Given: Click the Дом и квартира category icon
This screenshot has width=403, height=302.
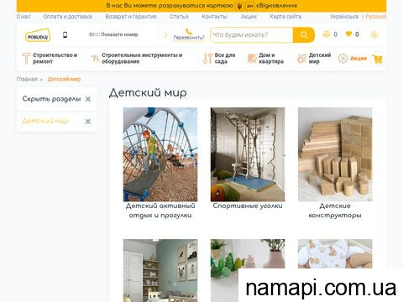Looking at the screenshot, I should (252, 58).
